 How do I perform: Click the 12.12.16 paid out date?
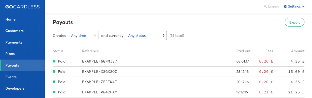242,92
